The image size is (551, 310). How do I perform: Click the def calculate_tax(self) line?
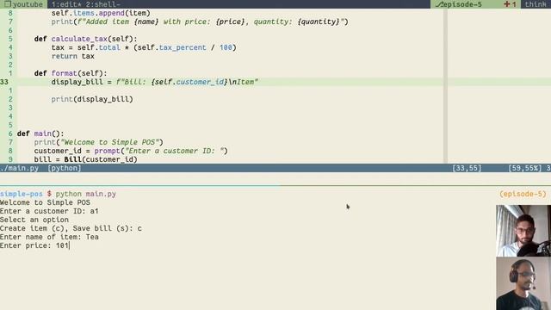(85, 39)
